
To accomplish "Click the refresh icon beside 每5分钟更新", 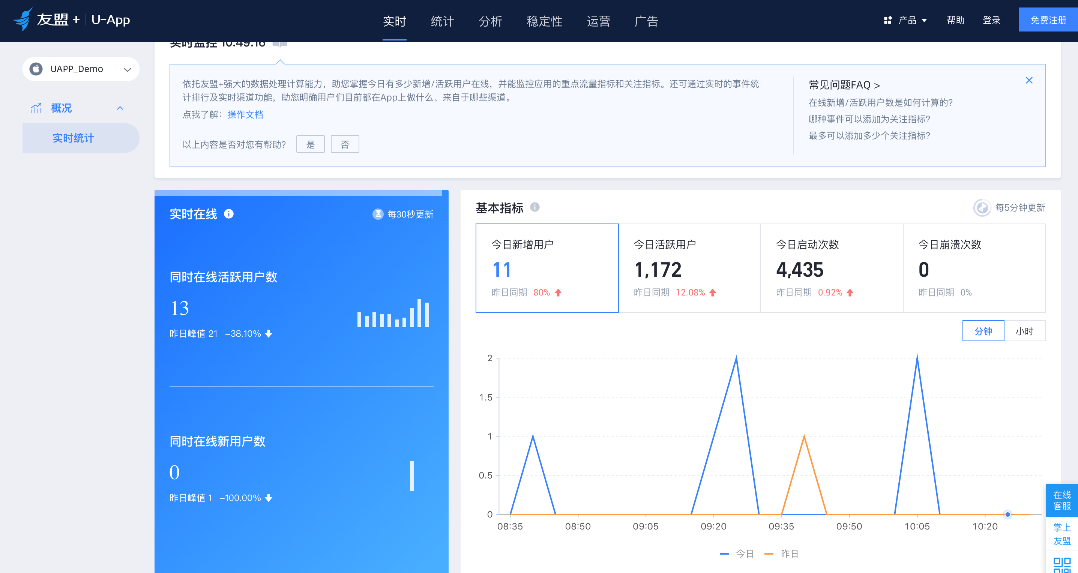I will 982,207.
